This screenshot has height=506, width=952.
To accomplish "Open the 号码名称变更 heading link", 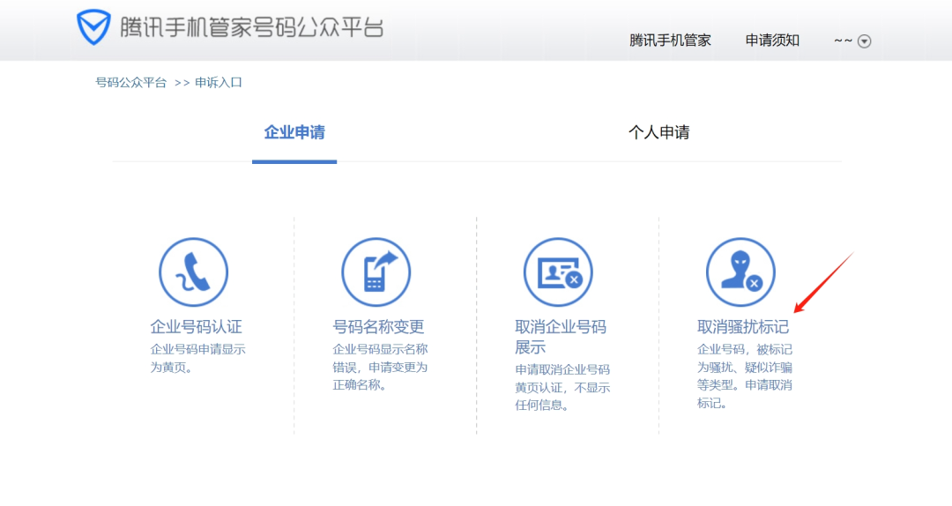I will 378,327.
